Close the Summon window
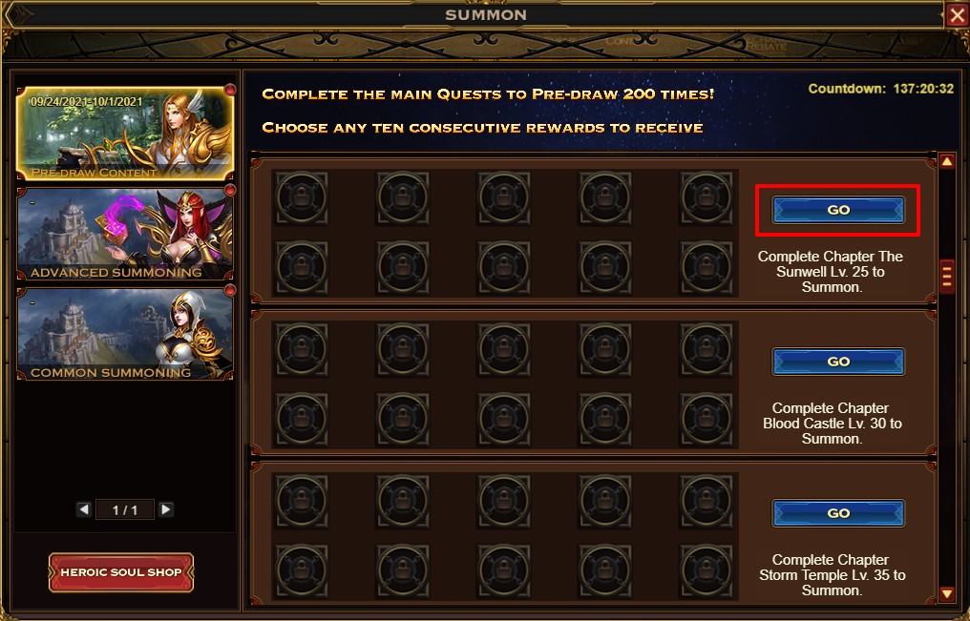The width and height of the screenshot is (970, 621). pos(957,15)
